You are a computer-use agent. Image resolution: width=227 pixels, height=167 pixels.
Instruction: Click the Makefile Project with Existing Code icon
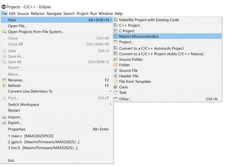tap(115, 20)
